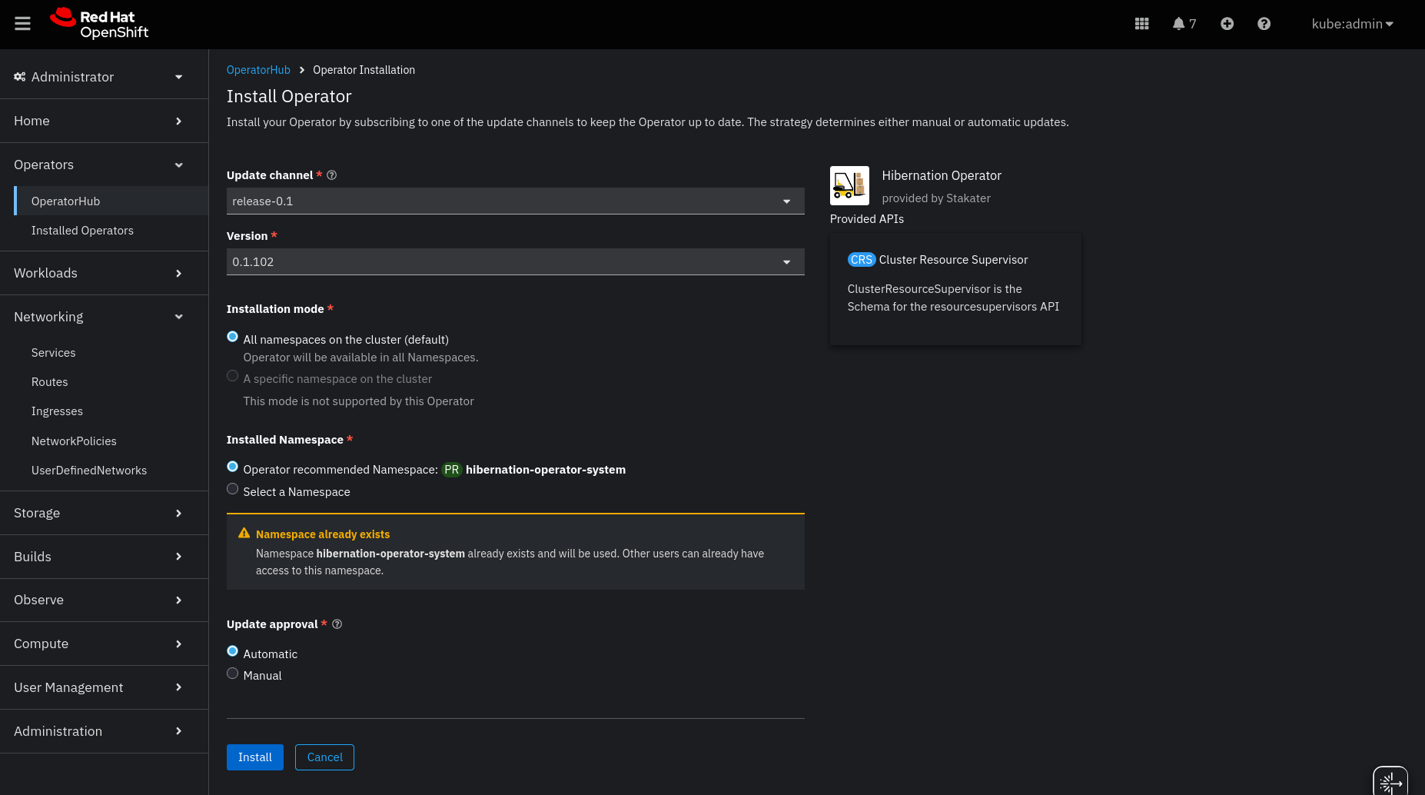
Task: Open the help question mark icon
Action: click(x=1264, y=24)
